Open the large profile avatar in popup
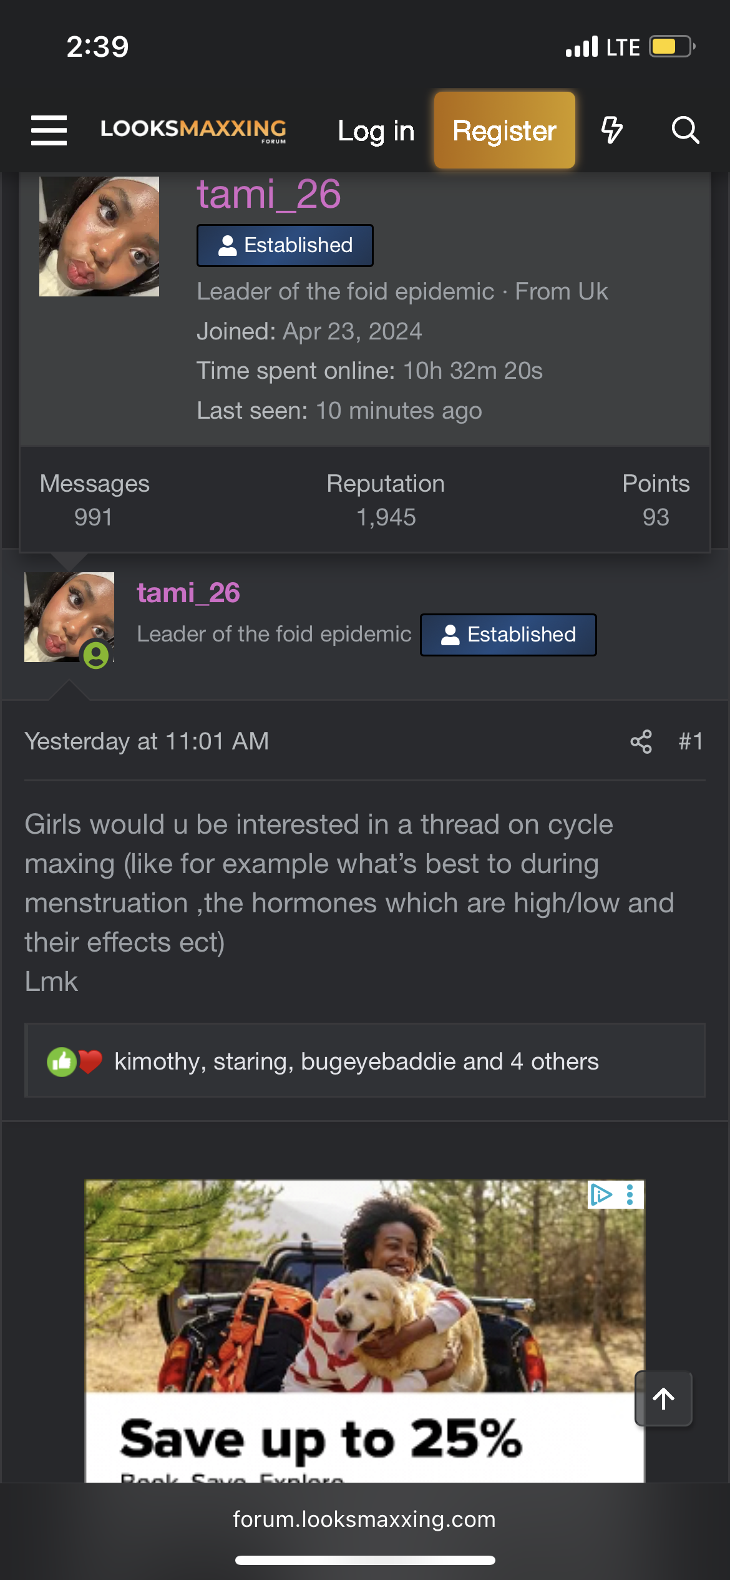This screenshot has width=730, height=1580. click(x=99, y=237)
